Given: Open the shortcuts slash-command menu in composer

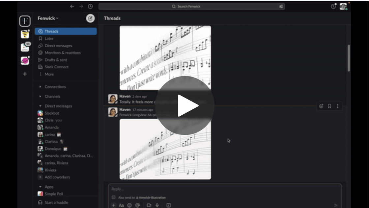Looking at the screenshot, I should tap(168, 205).
